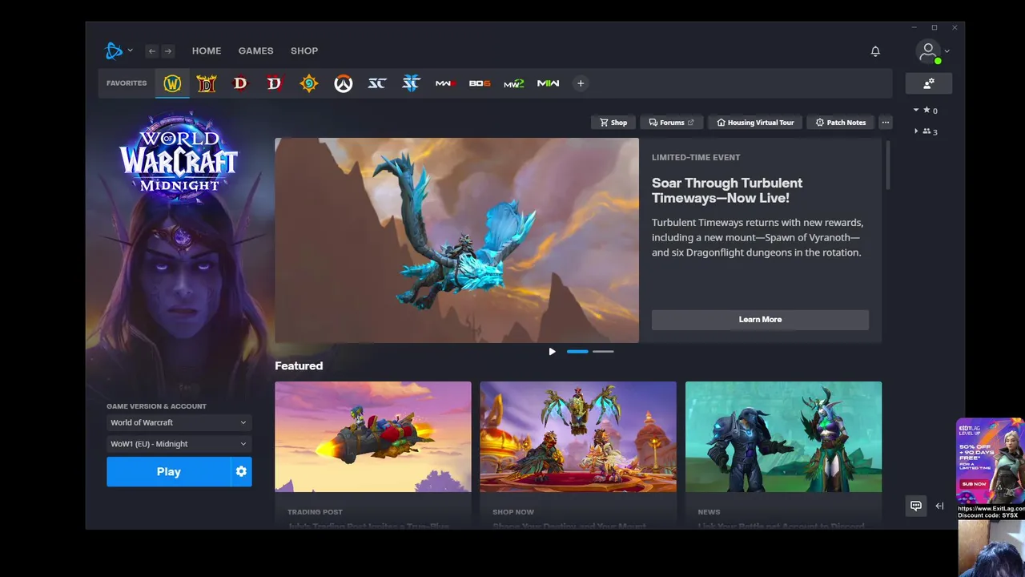Select Hearthstone favorite icon
This screenshot has height=577, width=1025.
pyautogui.click(x=309, y=83)
